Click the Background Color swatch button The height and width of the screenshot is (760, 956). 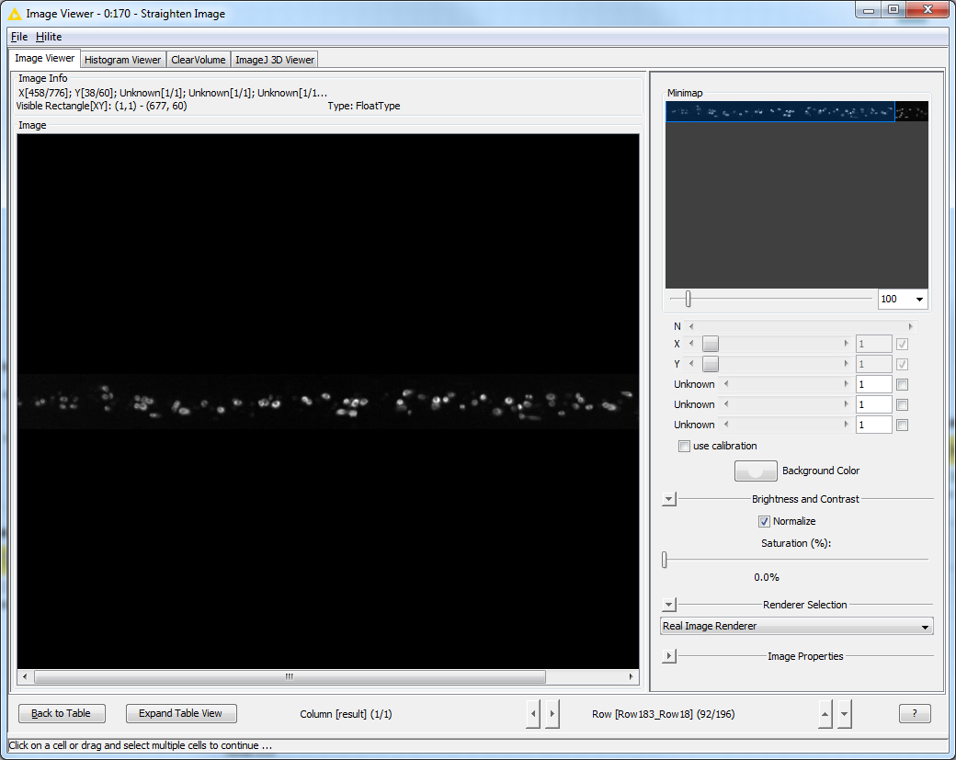(x=756, y=471)
